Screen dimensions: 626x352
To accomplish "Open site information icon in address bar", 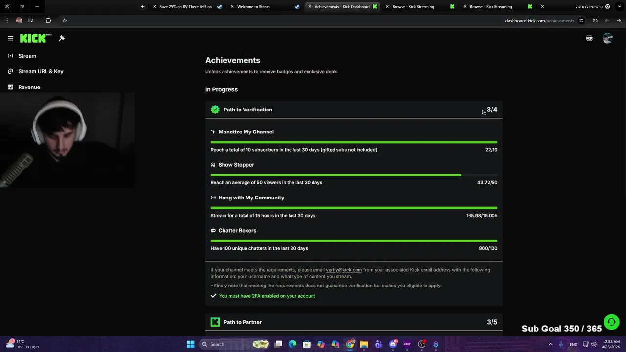I will [x=581, y=21].
